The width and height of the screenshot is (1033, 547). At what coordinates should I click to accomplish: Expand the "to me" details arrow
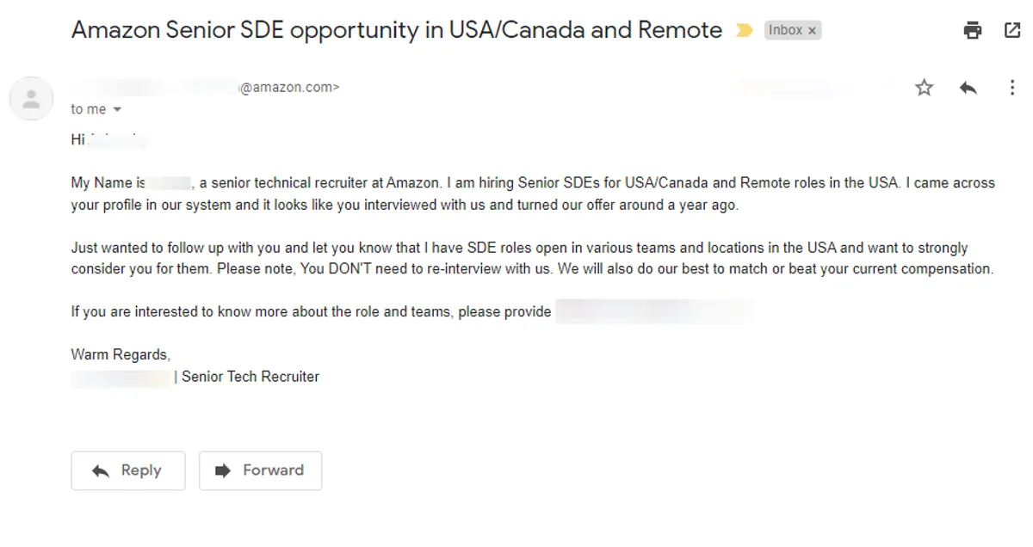click(x=117, y=110)
